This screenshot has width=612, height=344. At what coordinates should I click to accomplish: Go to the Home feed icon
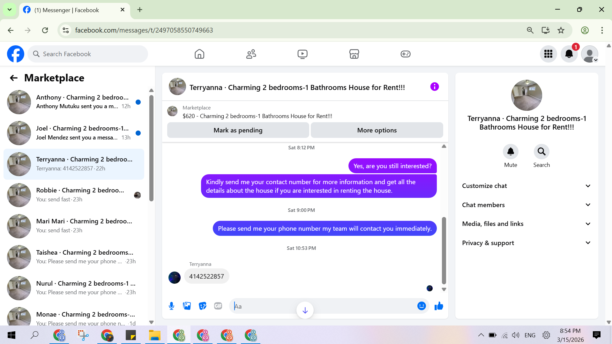199,54
